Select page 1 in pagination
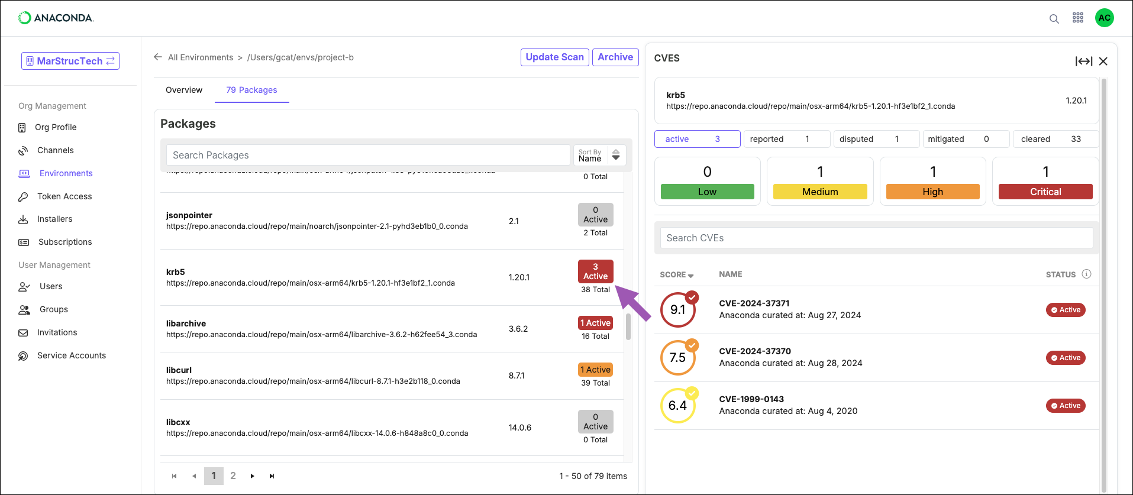 [214, 476]
